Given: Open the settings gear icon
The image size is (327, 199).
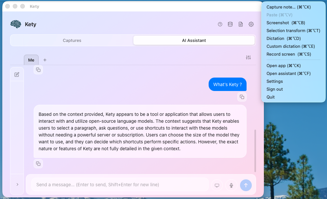Looking at the screenshot, I should point(251,24).
